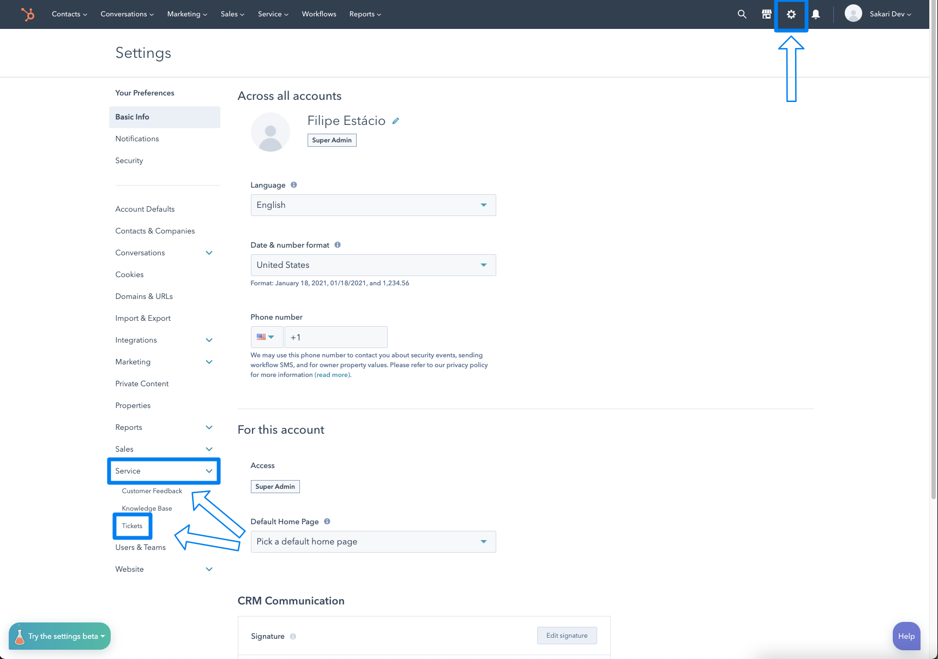Open the search magnifier icon

(742, 14)
